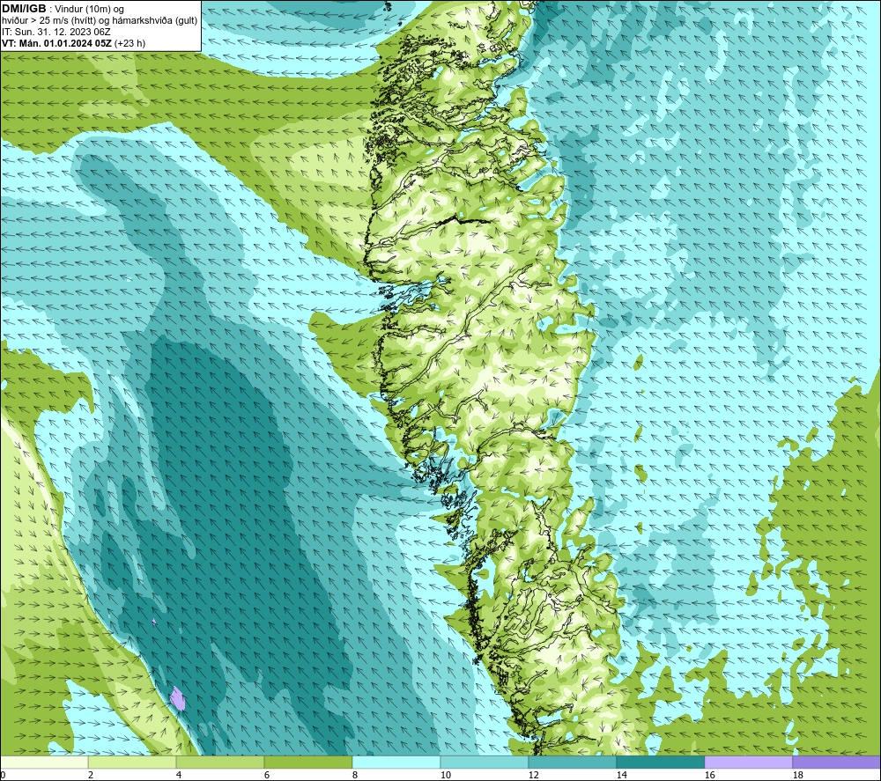The image size is (881, 781).
Task: Click the medium green 4–6 m/s legend swatch
Action: click(x=220, y=762)
